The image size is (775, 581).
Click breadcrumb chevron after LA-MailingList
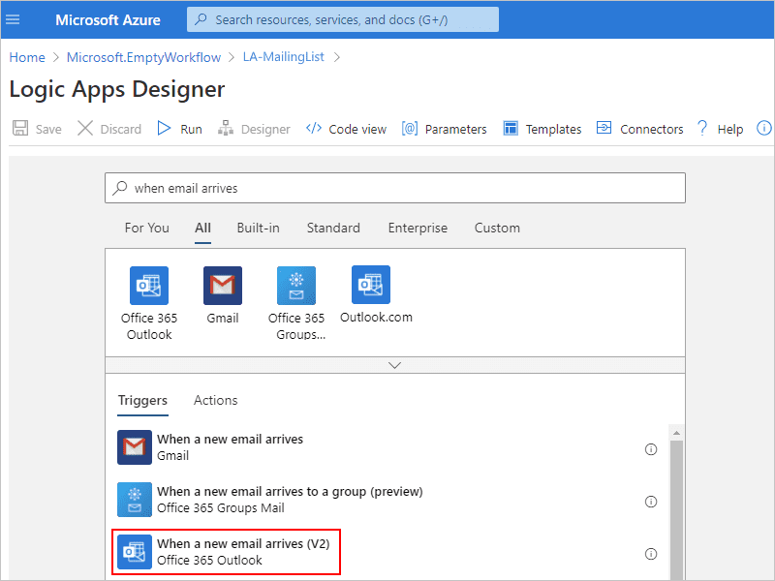pyautogui.click(x=336, y=57)
